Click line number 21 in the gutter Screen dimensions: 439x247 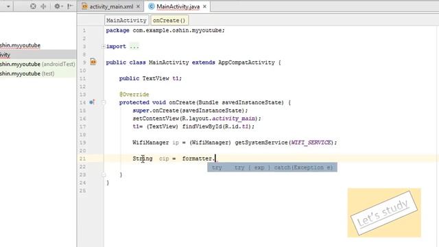coord(82,158)
